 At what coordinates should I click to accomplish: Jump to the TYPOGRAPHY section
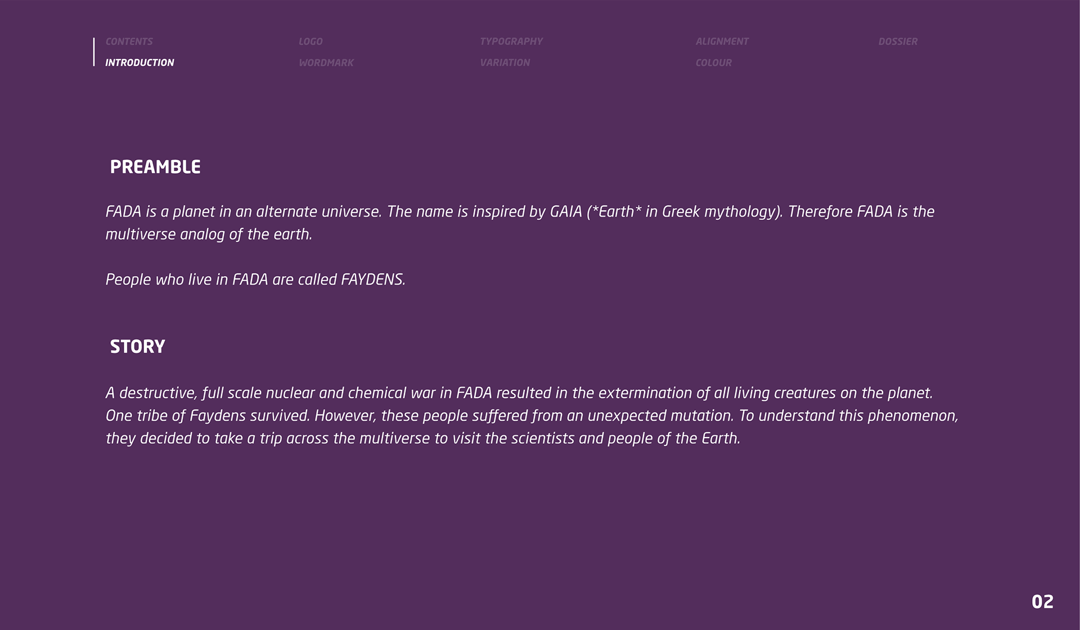511,42
